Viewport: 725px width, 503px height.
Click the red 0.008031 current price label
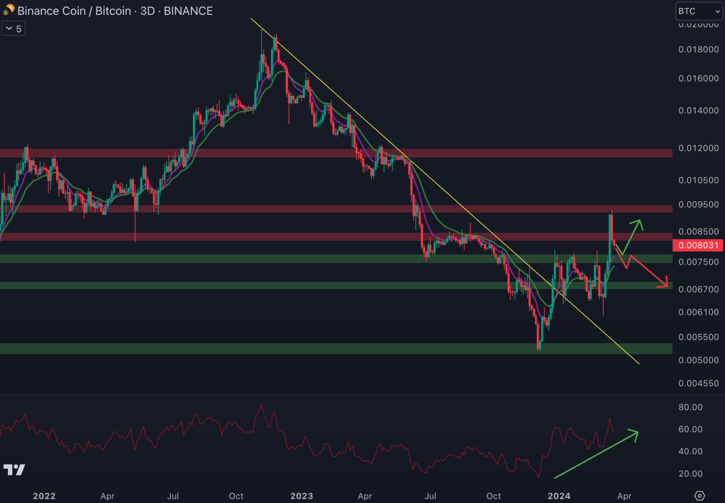click(698, 245)
